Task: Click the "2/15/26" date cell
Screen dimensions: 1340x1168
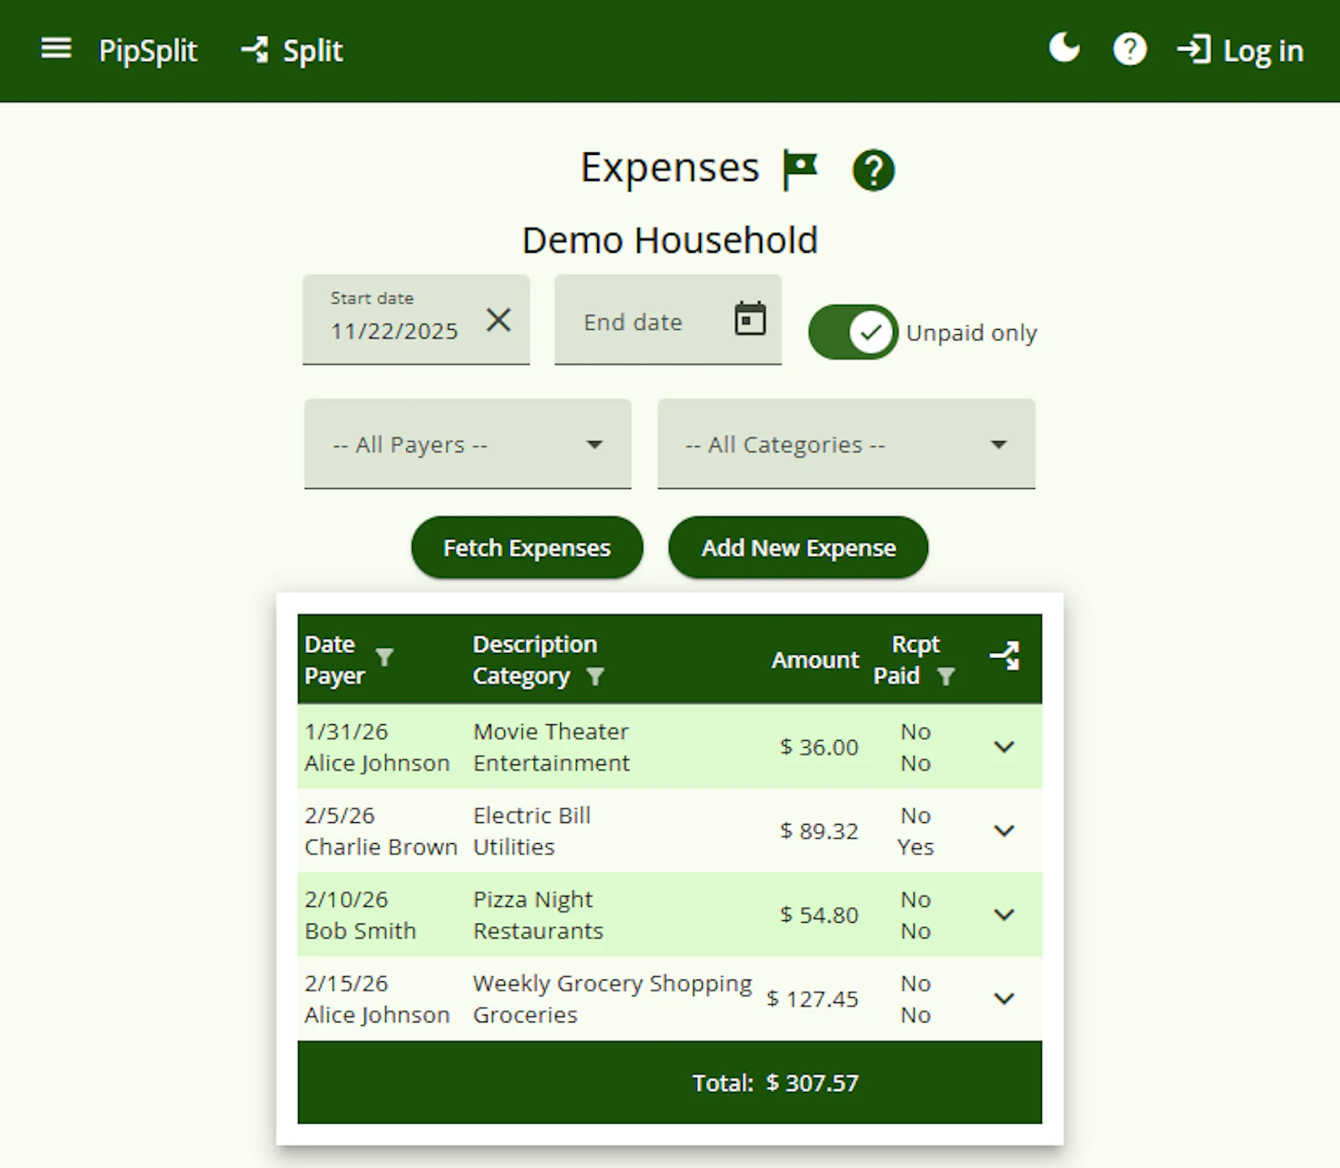Action: 346,983
